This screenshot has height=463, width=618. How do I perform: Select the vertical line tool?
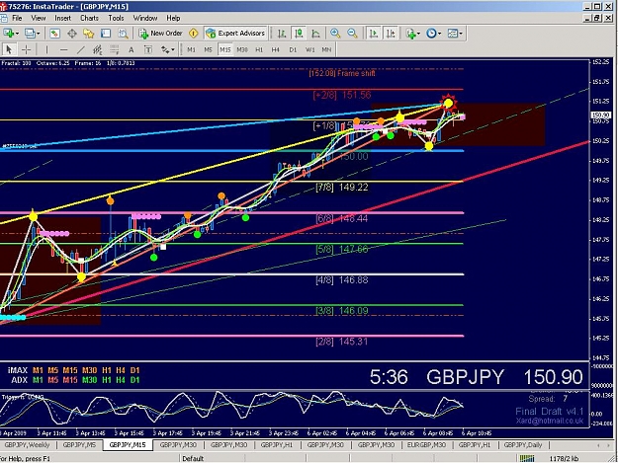(x=46, y=49)
